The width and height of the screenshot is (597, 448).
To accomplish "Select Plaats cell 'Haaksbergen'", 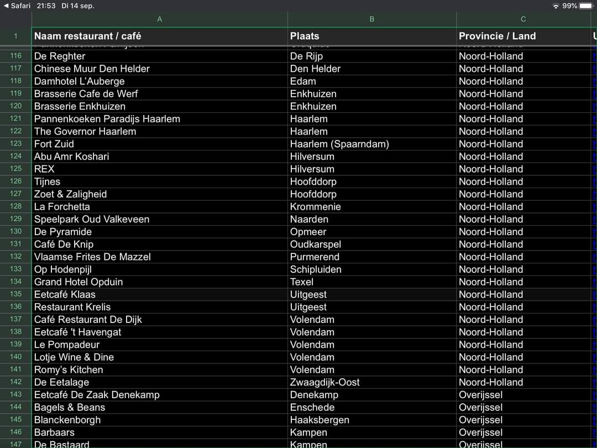I will (372, 420).
